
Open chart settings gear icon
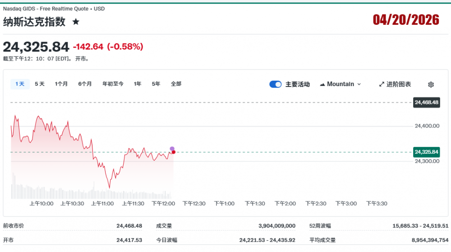pyautogui.click(x=431, y=84)
